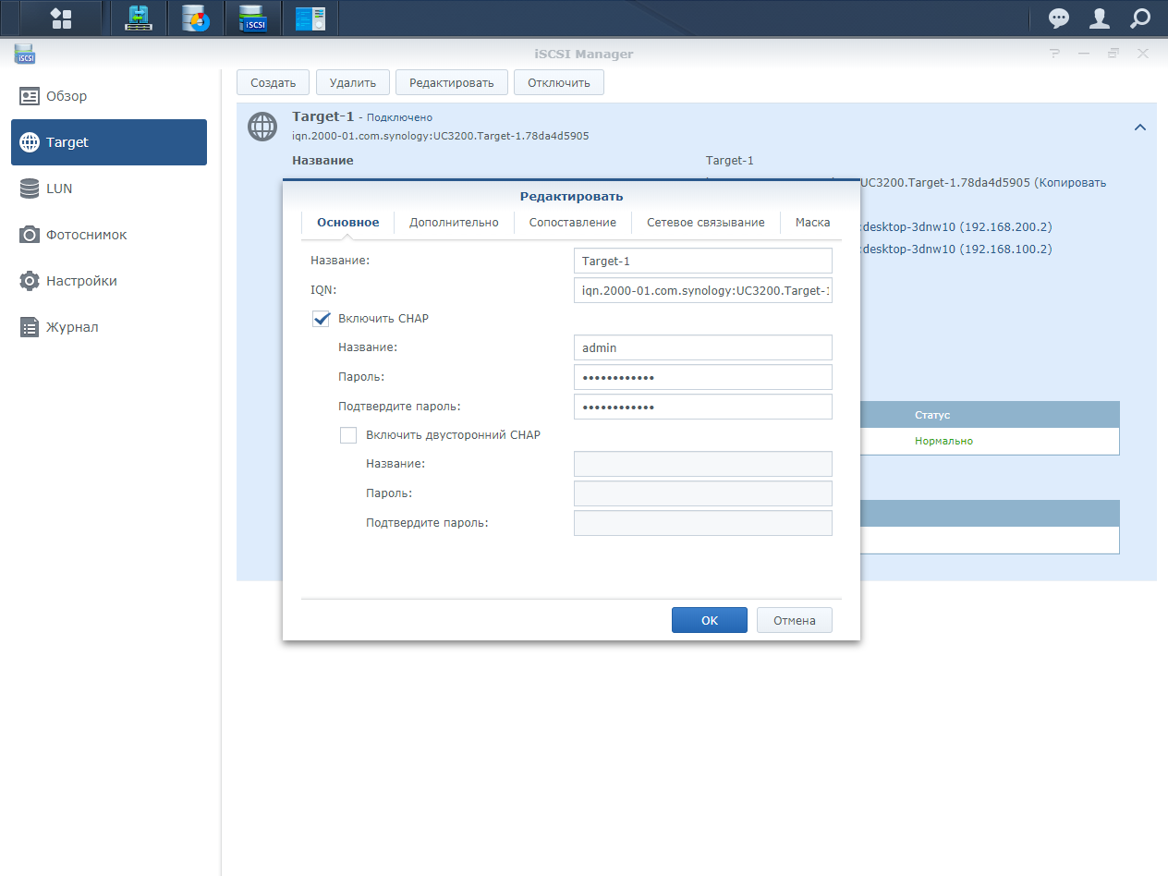This screenshot has height=876, width=1168.
Task: Confirm the dialog with OK
Action: tap(710, 620)
